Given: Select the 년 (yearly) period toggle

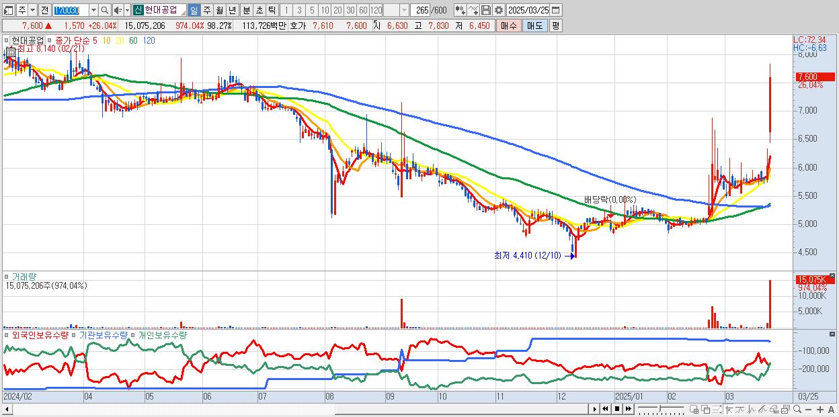Looking at the screenshot, I should (x=232, y=10).
